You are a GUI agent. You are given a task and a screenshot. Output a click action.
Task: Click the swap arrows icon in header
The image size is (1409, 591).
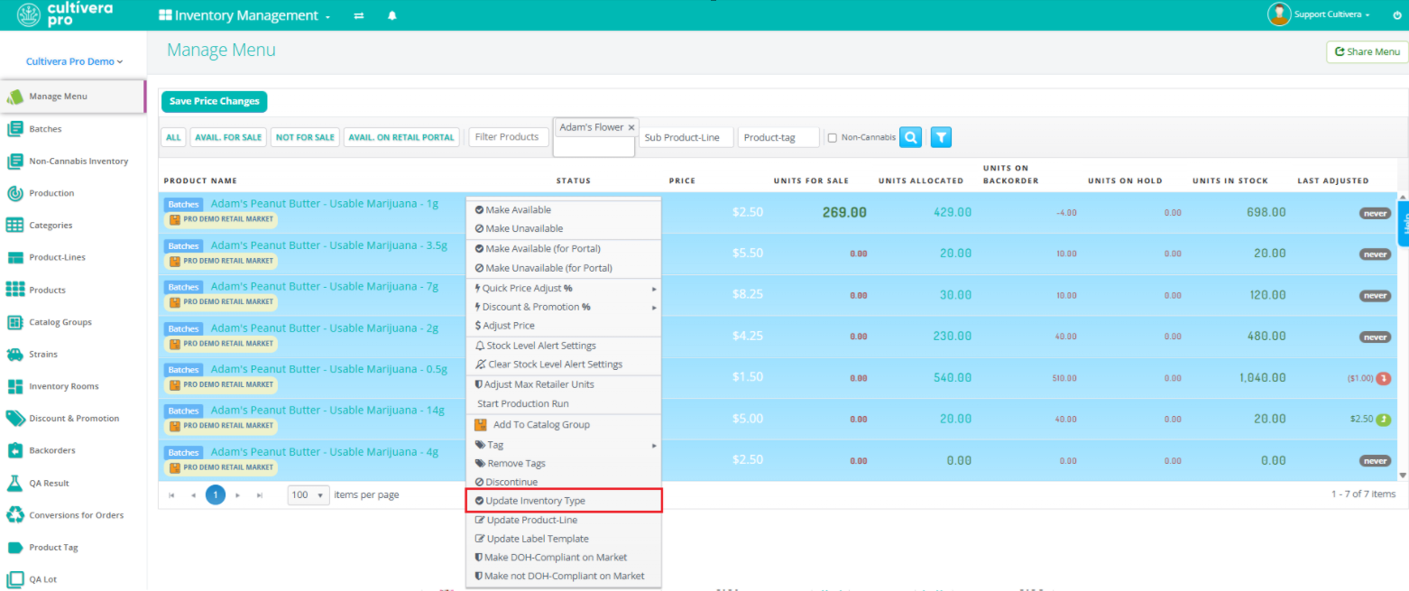(359, 15)
